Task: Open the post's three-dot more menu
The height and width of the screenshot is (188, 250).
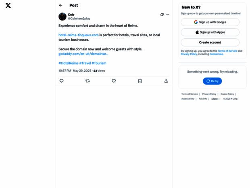Action: [x=167, y=15]
